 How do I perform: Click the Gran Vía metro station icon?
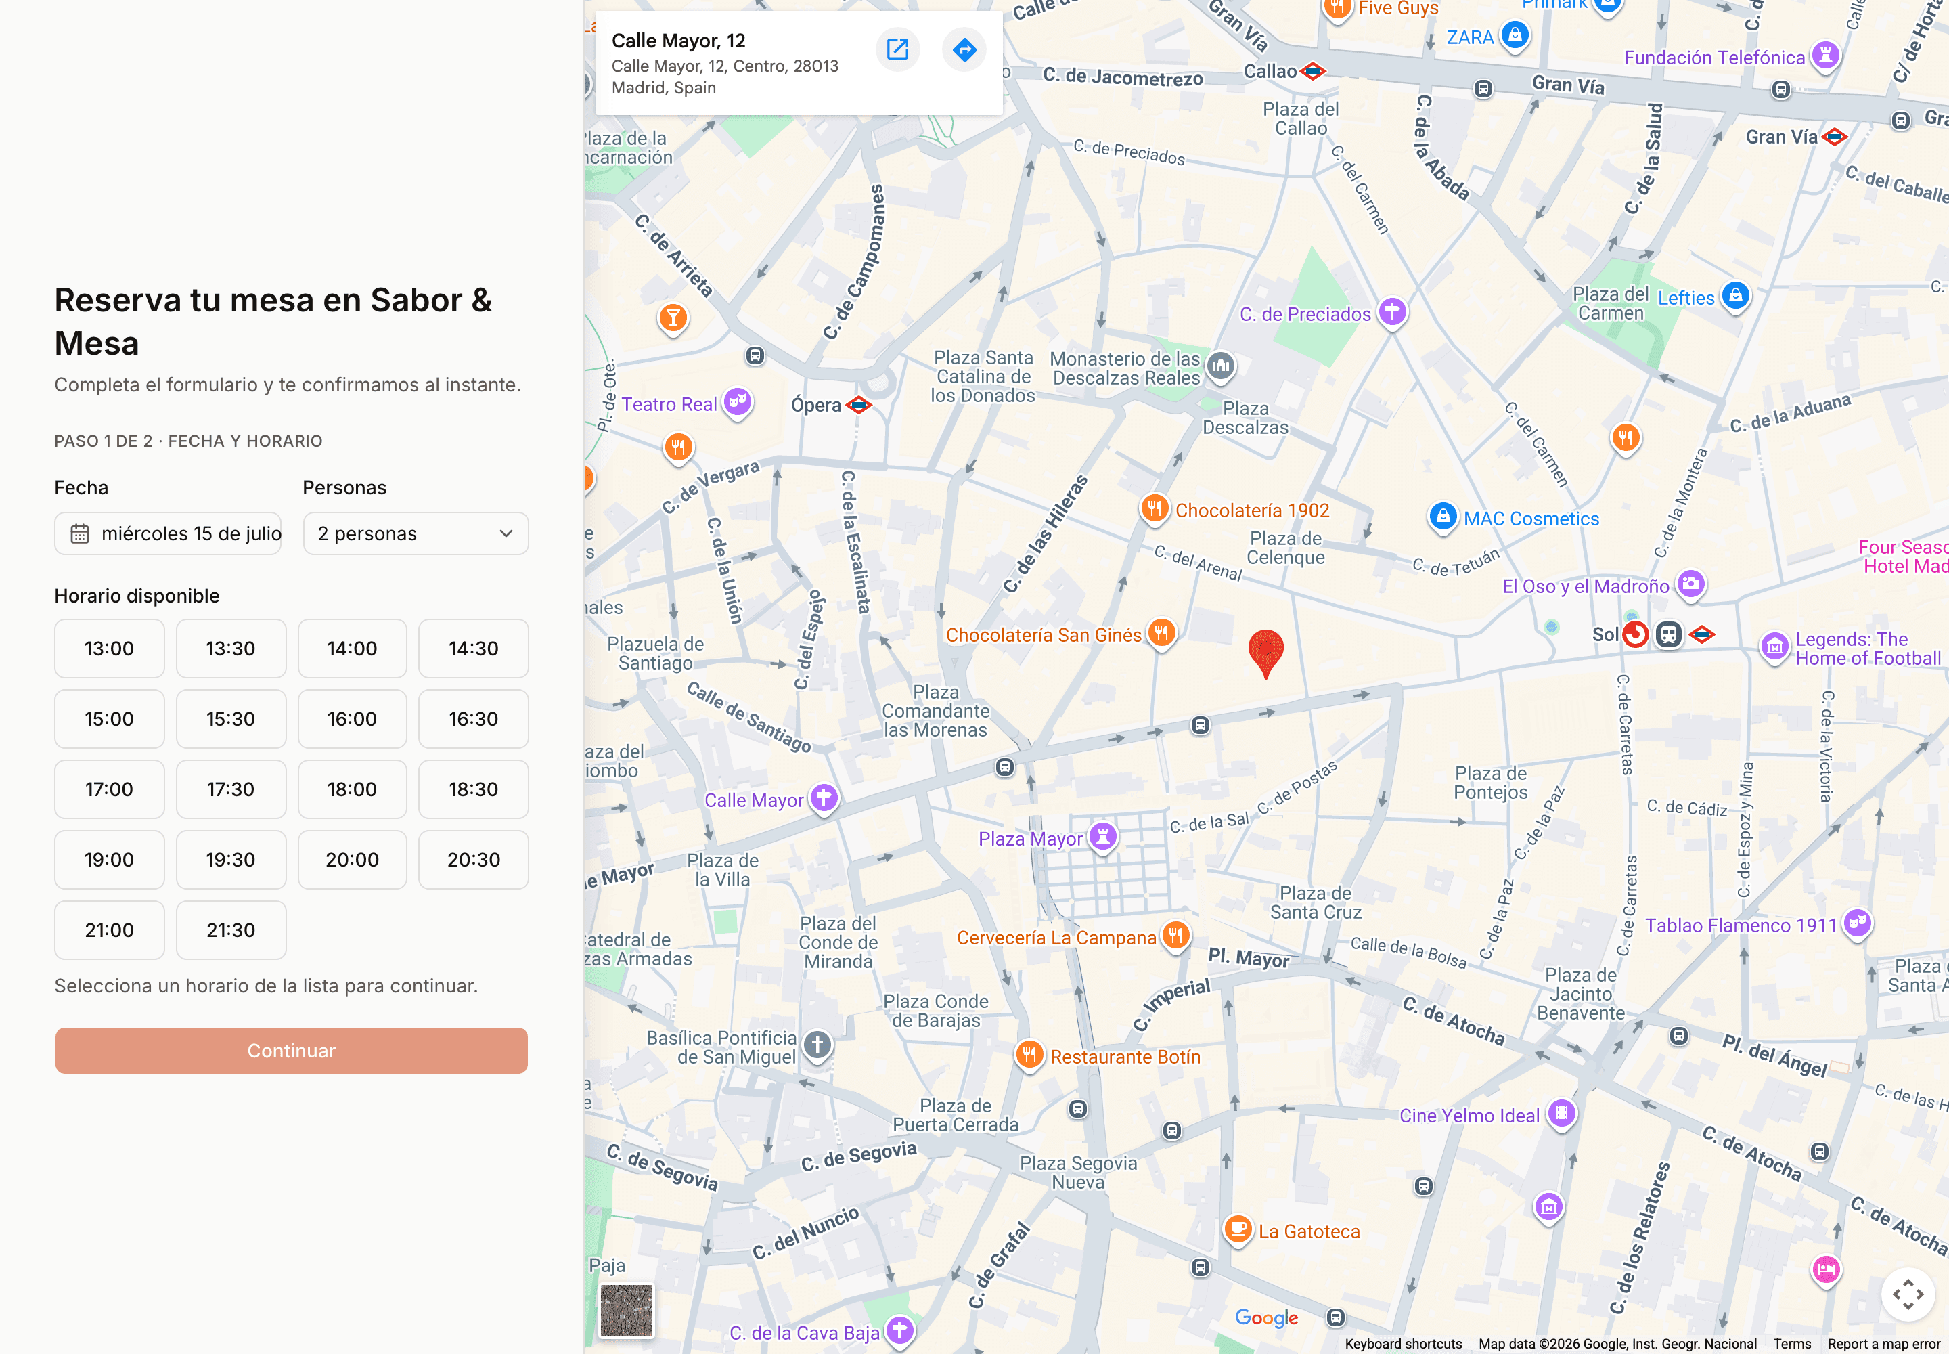(1835, 137)
